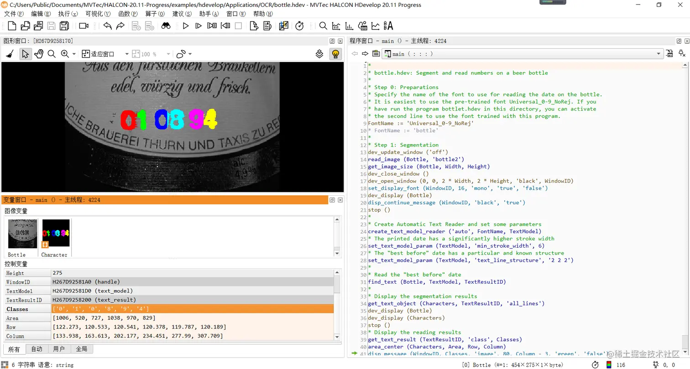690x369 pixels.
Task: Switch to the 自动 variables tab
Action: click(37, 349)
